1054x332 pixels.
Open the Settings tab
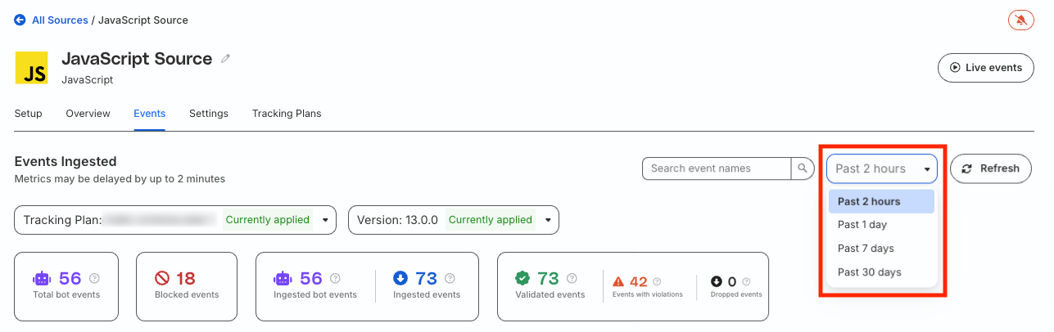coord(209,114)
